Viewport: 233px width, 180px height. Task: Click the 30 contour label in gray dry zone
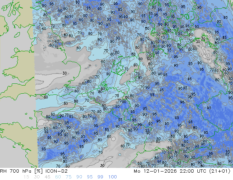coord(65,73)
